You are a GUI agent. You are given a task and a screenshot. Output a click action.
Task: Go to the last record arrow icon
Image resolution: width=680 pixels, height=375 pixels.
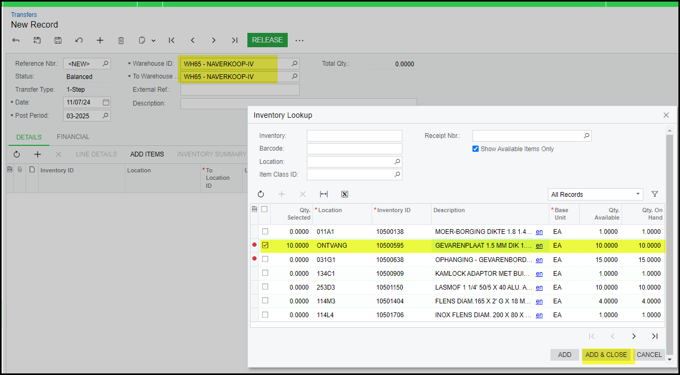[x=235, y=40]
